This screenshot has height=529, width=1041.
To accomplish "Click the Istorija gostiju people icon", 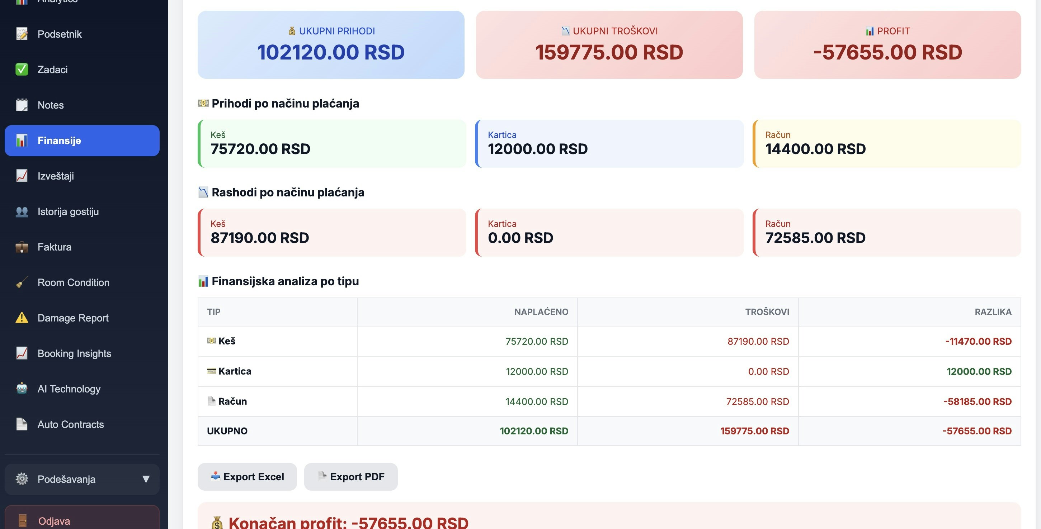I will click(x=22, y=211).
